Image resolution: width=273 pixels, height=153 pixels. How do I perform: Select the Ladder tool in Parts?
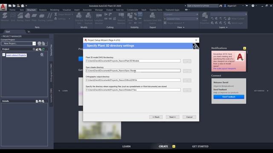(49, 17)
